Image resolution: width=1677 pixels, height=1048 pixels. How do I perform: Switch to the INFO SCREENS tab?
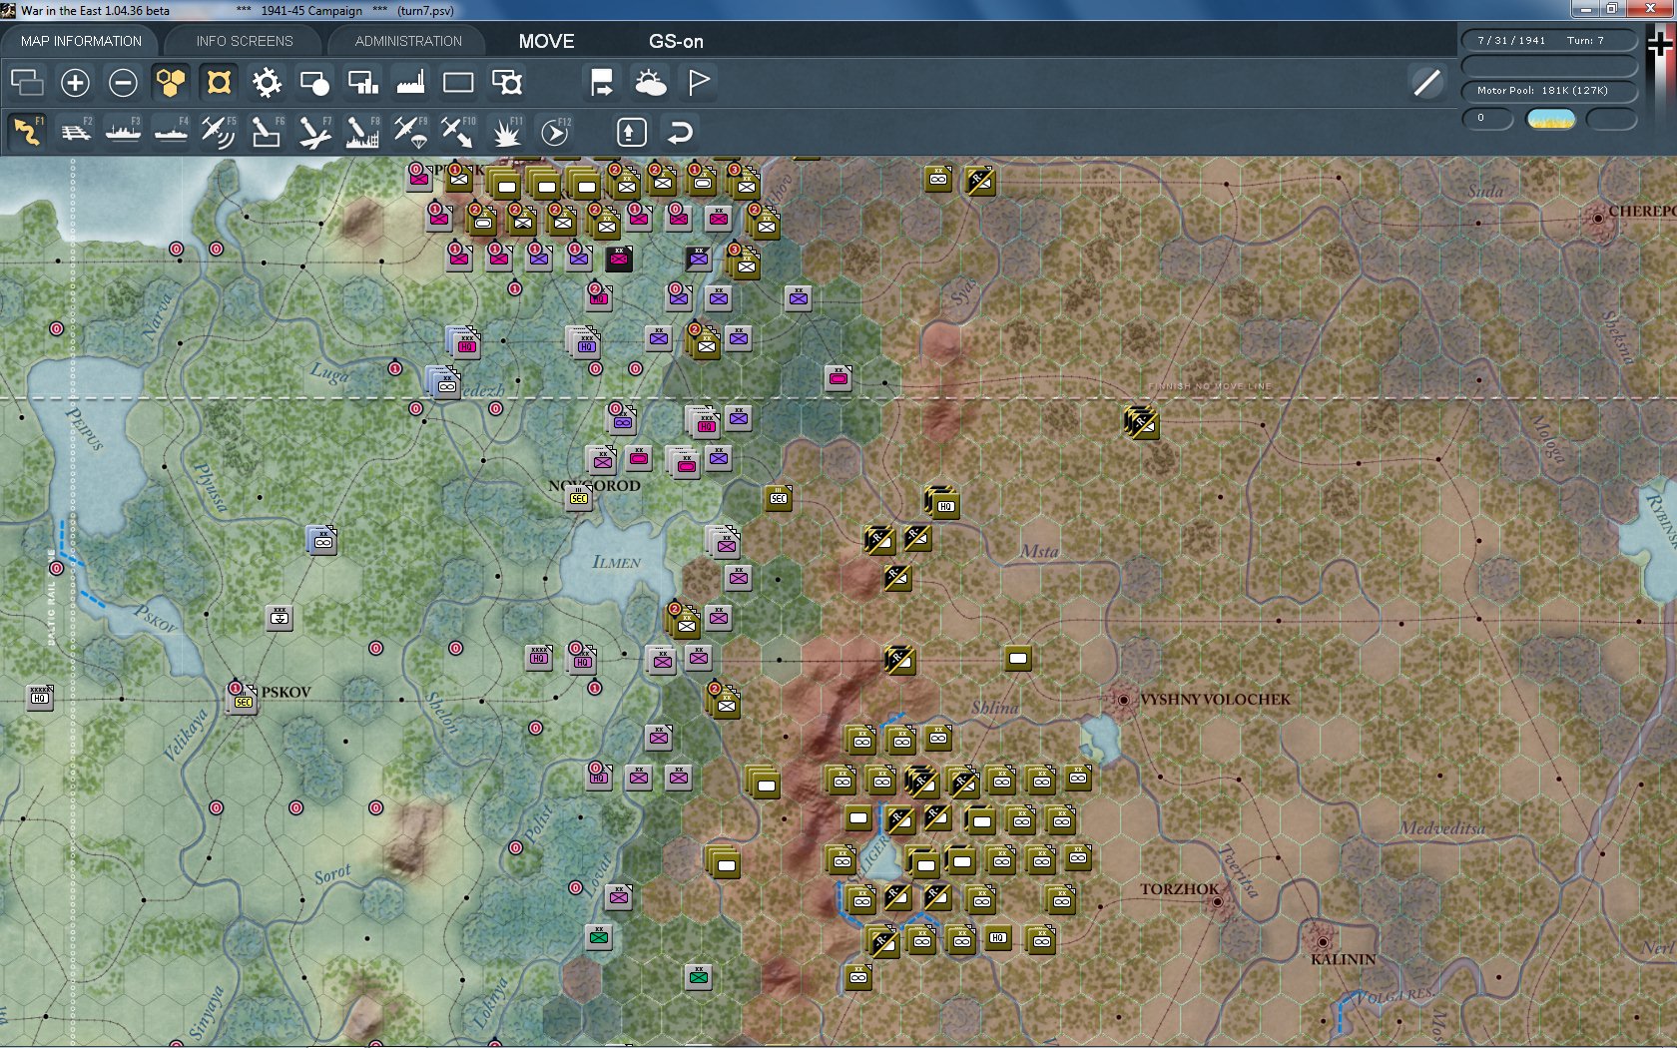[245, 41]
